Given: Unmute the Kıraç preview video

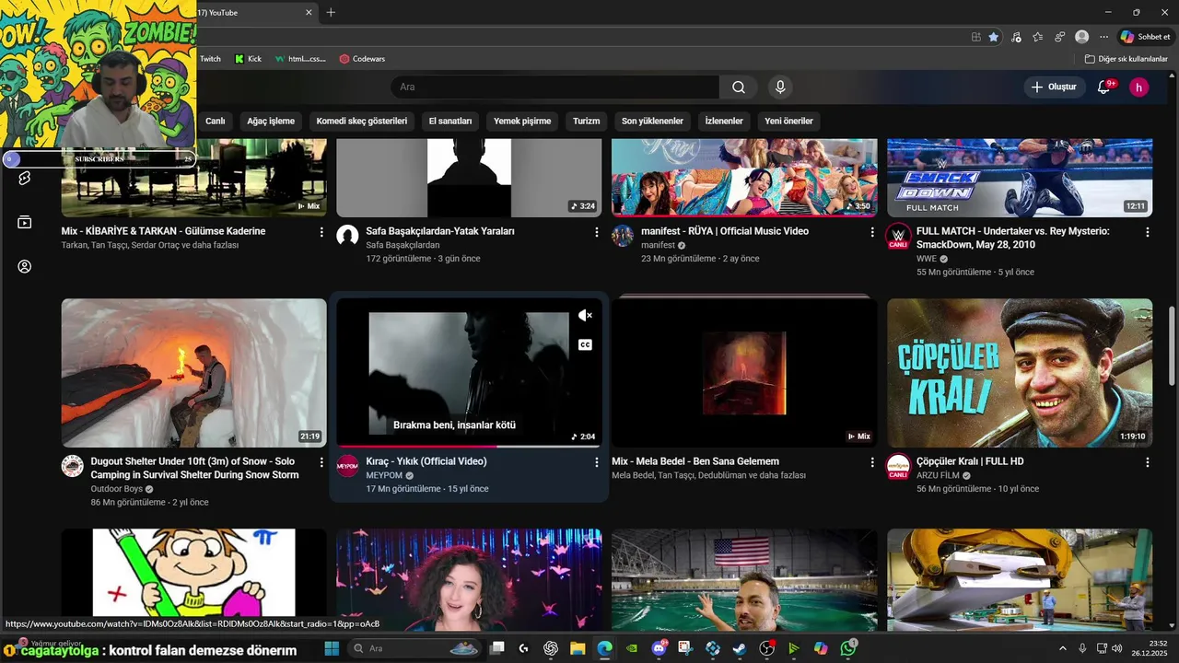Looking at the screenshot, I should coord(585,316).
